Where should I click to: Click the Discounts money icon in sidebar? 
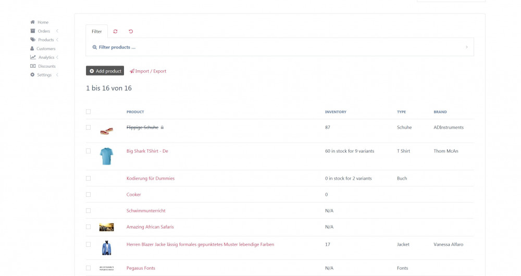tap(33, 66)
